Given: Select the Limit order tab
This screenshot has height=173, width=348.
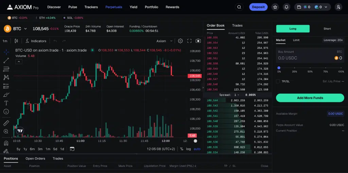Looking at the screenshot, I should tap(296, 40).
